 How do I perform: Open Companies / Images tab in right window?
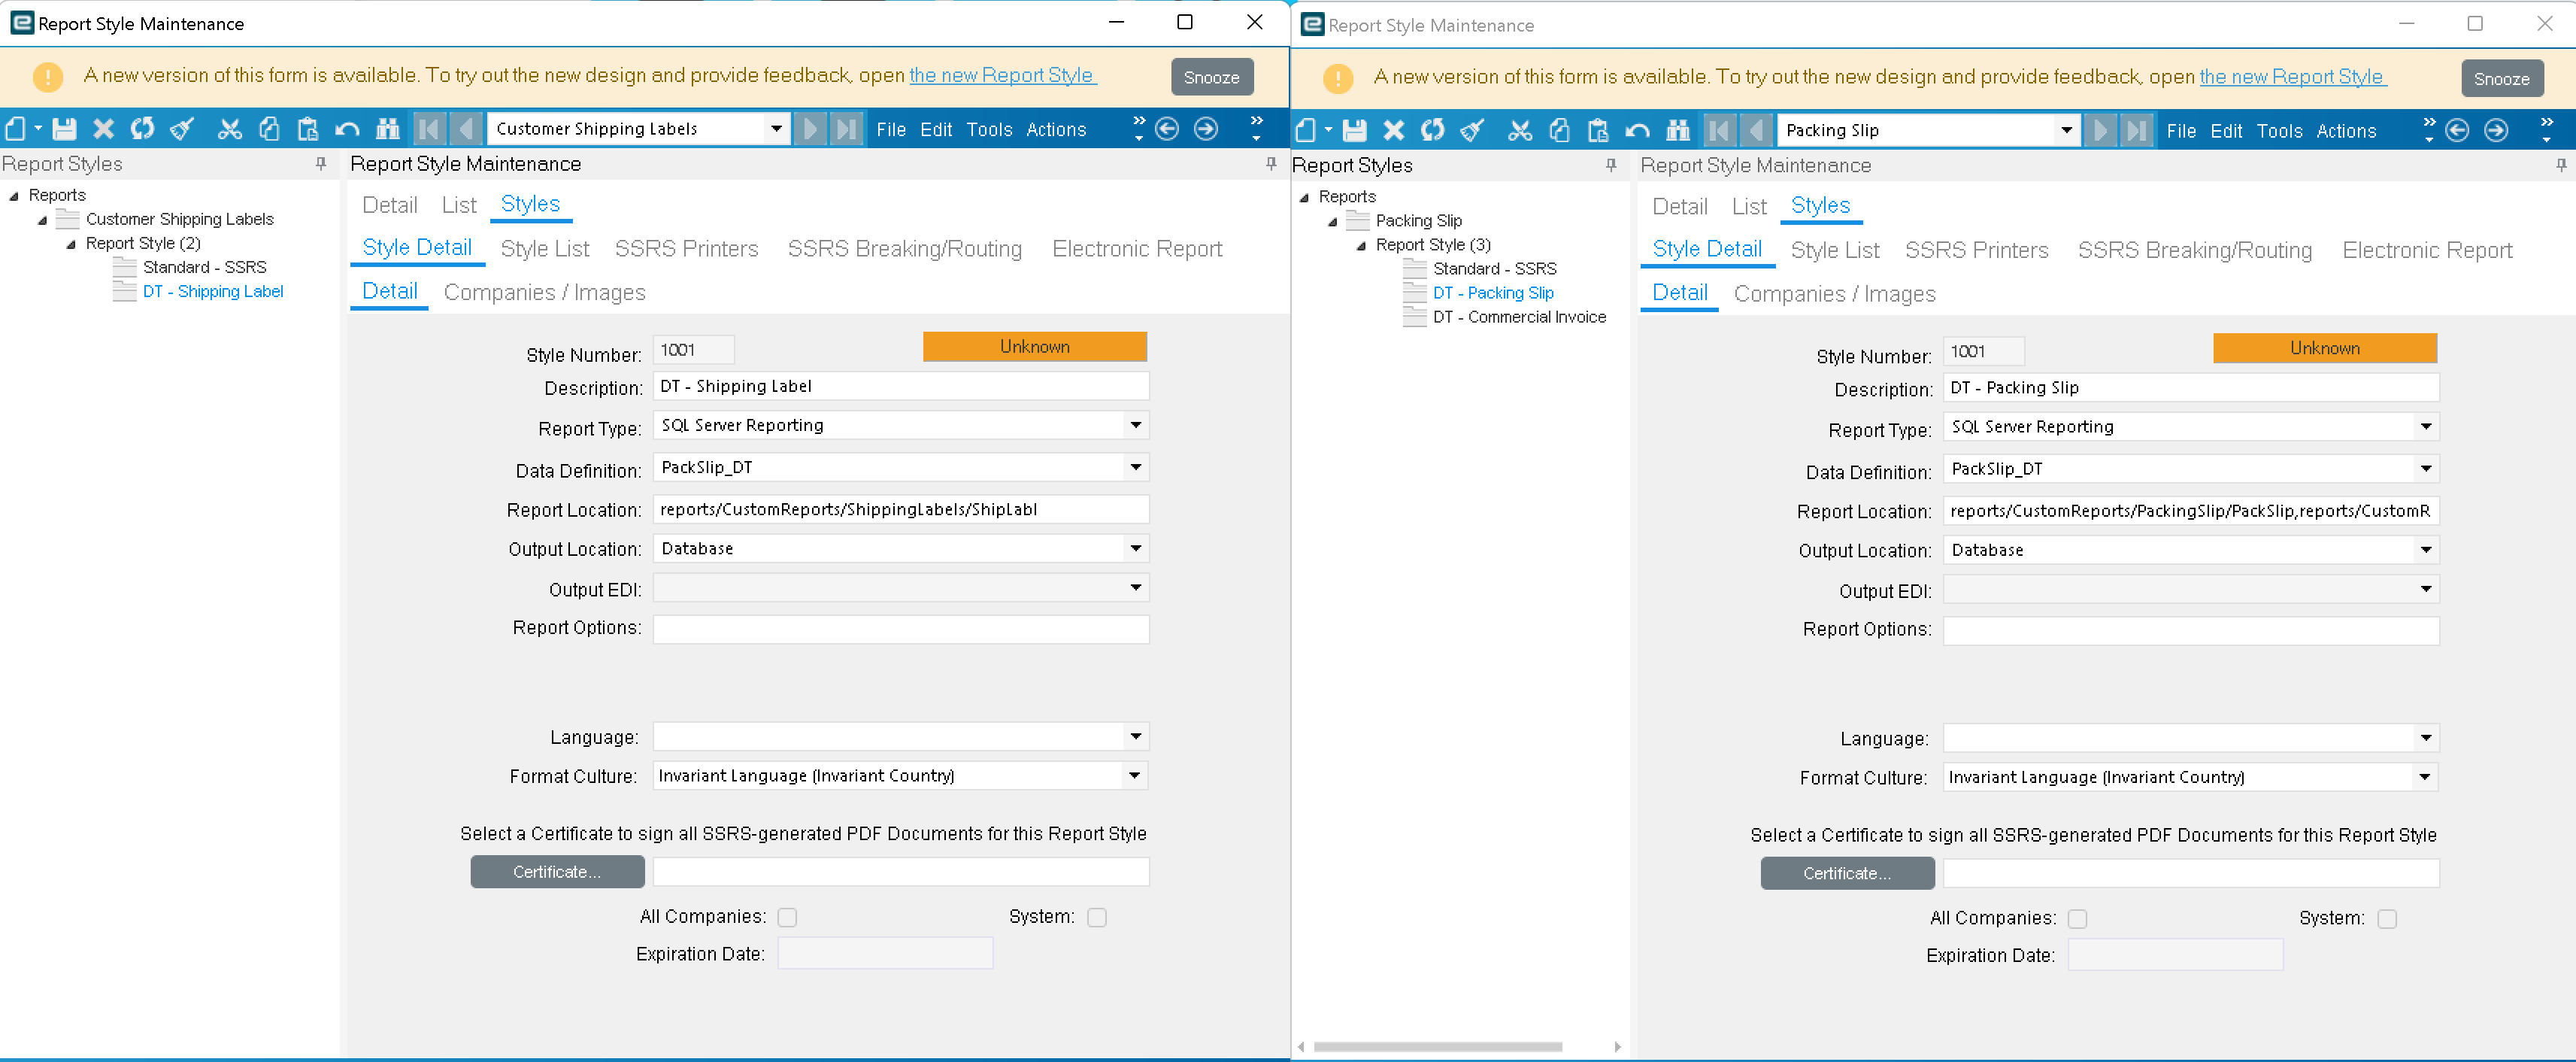tap(1834, 294)
